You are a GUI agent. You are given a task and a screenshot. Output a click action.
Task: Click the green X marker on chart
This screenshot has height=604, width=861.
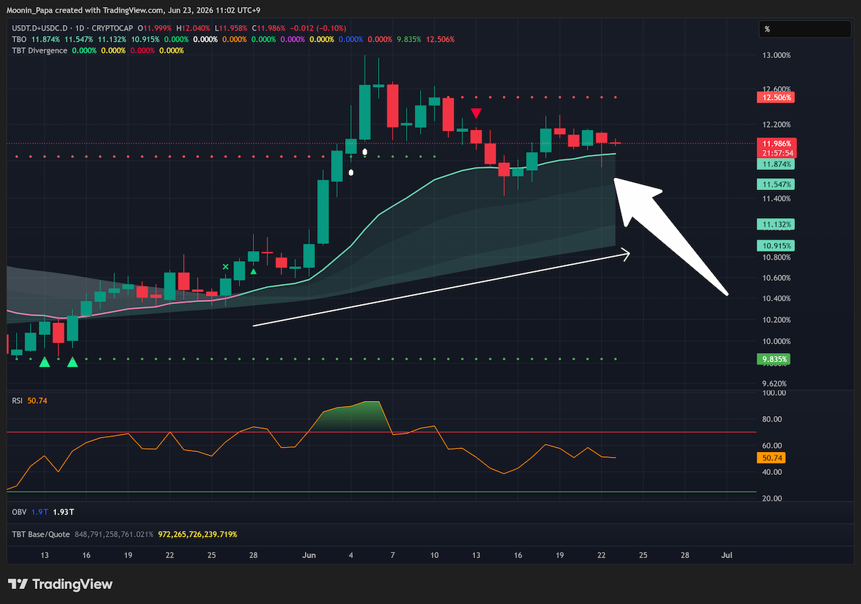[226, 267]
